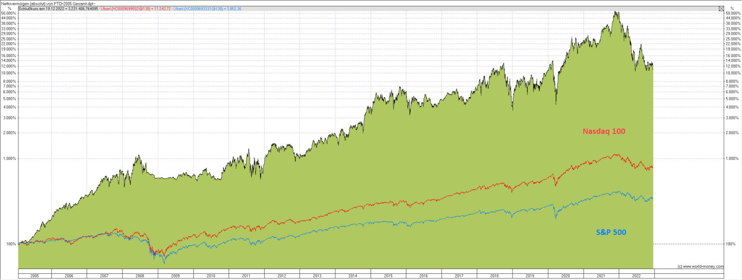Click the % icon on the left axis header
The height and width of the screenshot is (280, 742).
pyautogui.click(x=9, y=9)
